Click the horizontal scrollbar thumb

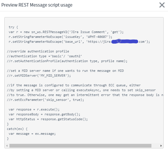coord(80,146)
